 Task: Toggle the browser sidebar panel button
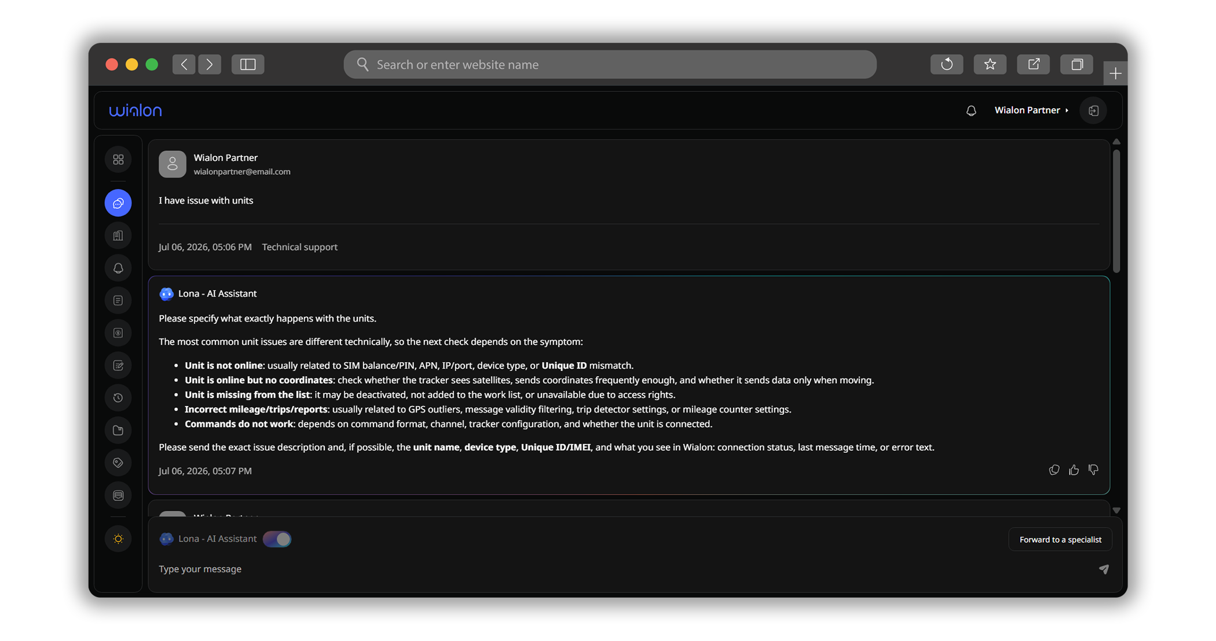coord(248,64)
